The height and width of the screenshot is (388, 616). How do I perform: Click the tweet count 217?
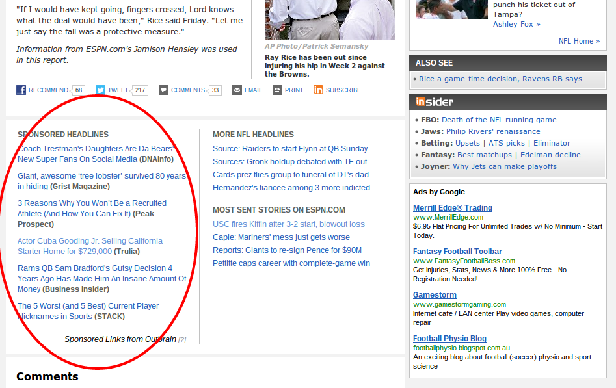(140, 90)
